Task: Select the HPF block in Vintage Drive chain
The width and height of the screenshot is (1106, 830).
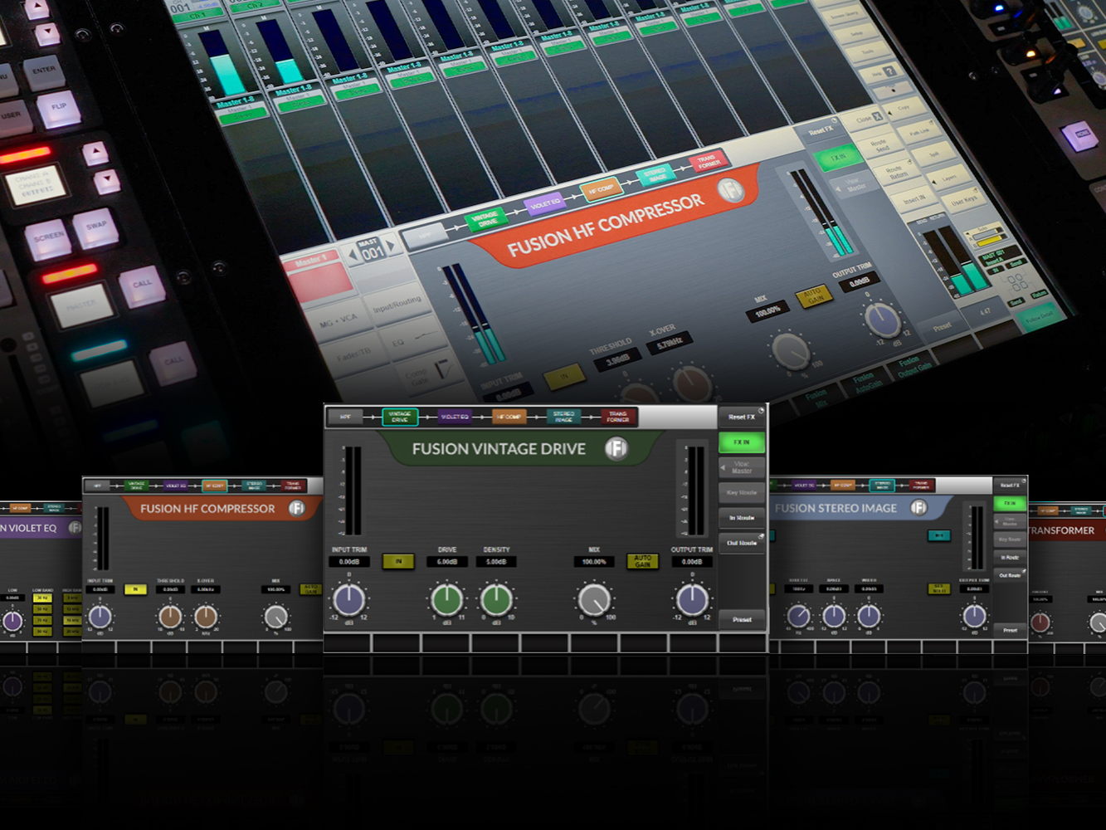Action: [x=344, y=417]
